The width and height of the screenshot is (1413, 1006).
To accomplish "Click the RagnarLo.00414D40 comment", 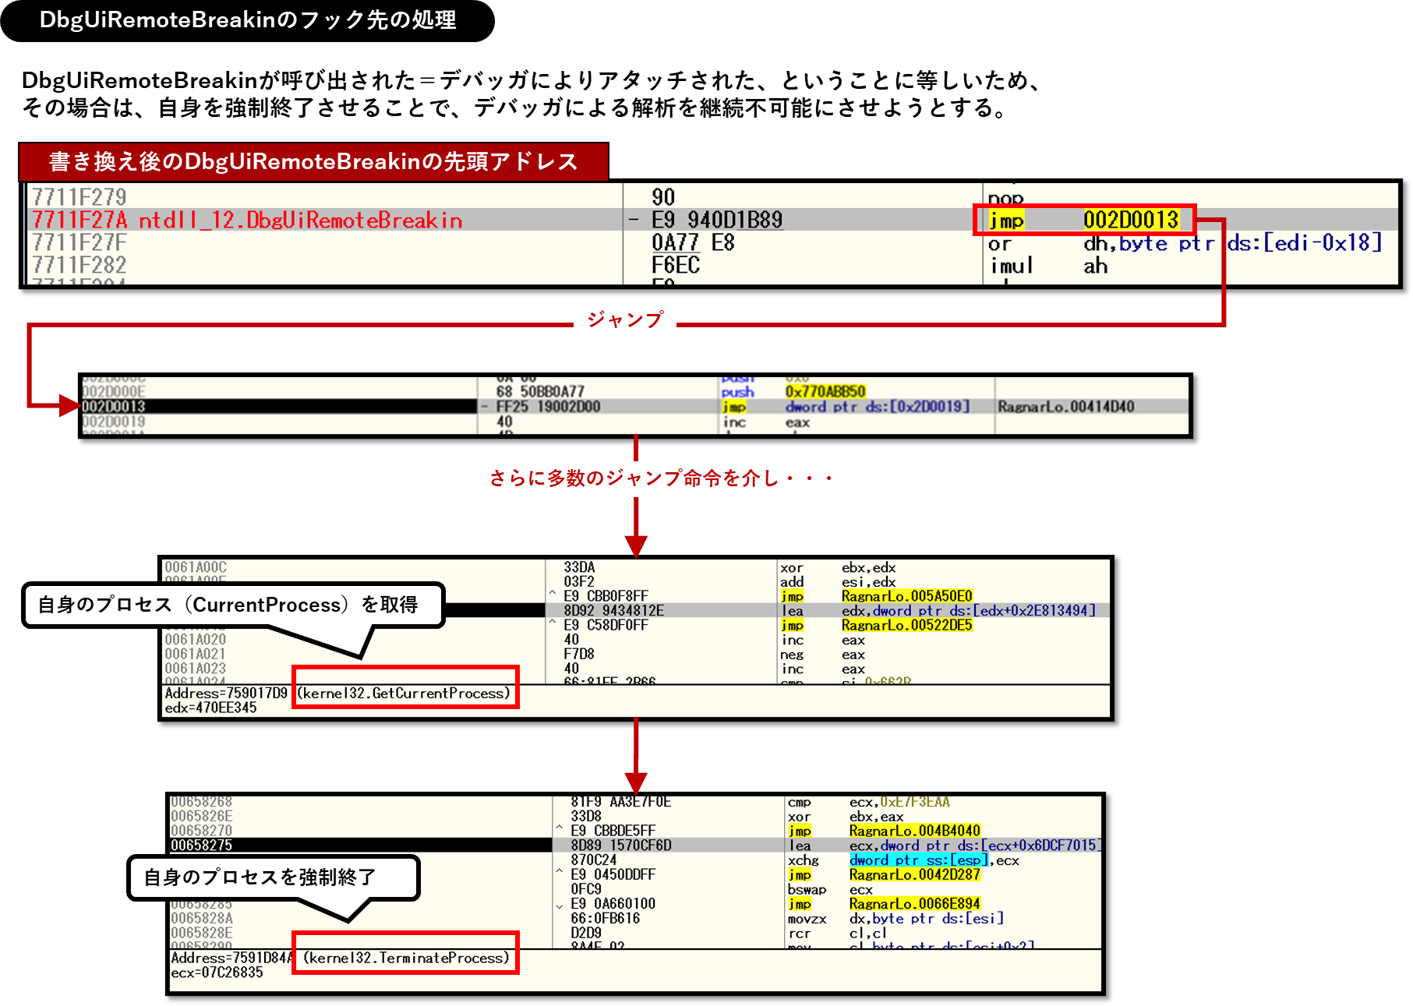I will click(1066, 407).
